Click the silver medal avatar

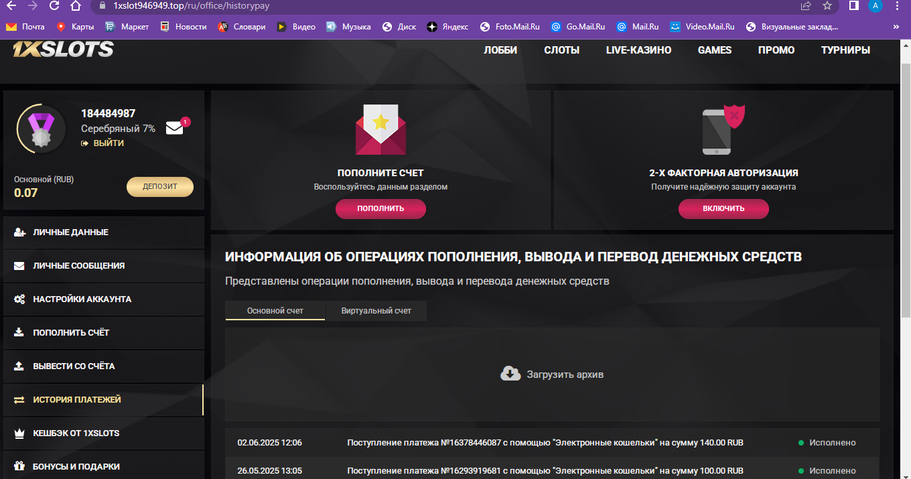pos(42,129)
